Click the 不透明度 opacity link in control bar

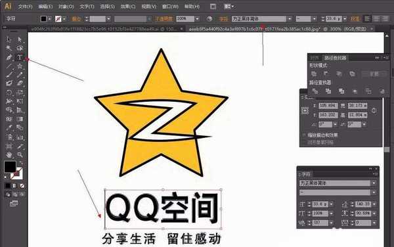pyautogui.click(x=164, y=19)
